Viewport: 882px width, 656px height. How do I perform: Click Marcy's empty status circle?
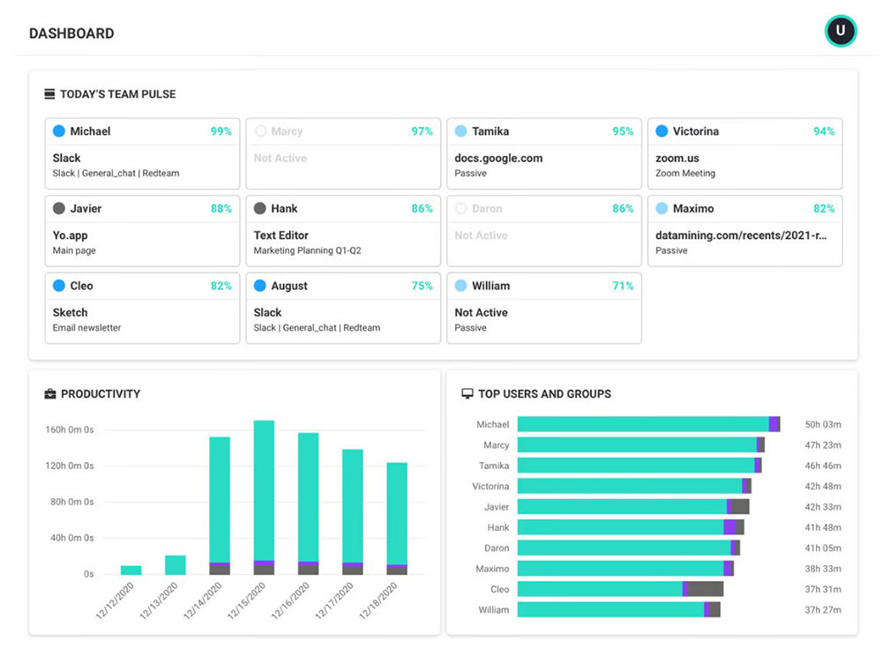point(260,131)
